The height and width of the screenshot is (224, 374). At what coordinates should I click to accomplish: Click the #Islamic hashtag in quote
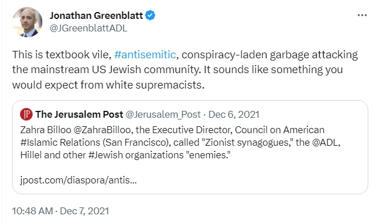coord(39,142)
